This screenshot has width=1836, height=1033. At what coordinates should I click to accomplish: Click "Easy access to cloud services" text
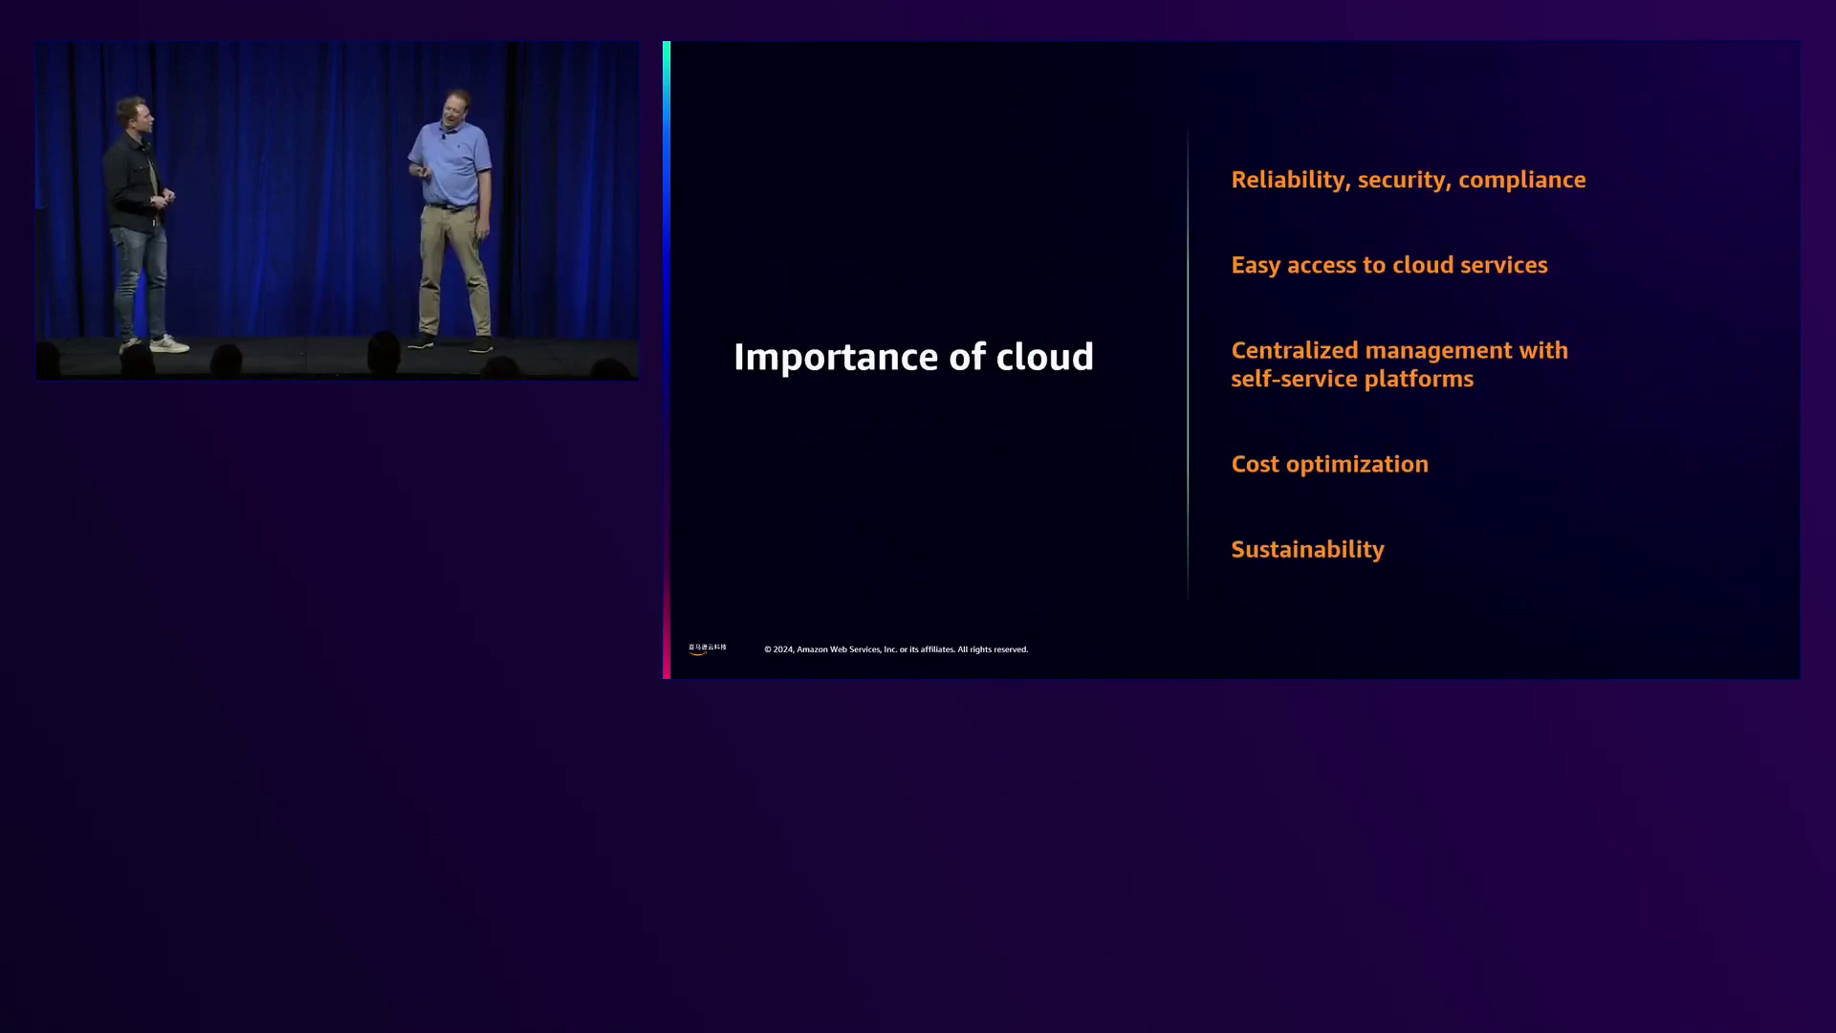pyautogui.click(x=1388, y=265)
